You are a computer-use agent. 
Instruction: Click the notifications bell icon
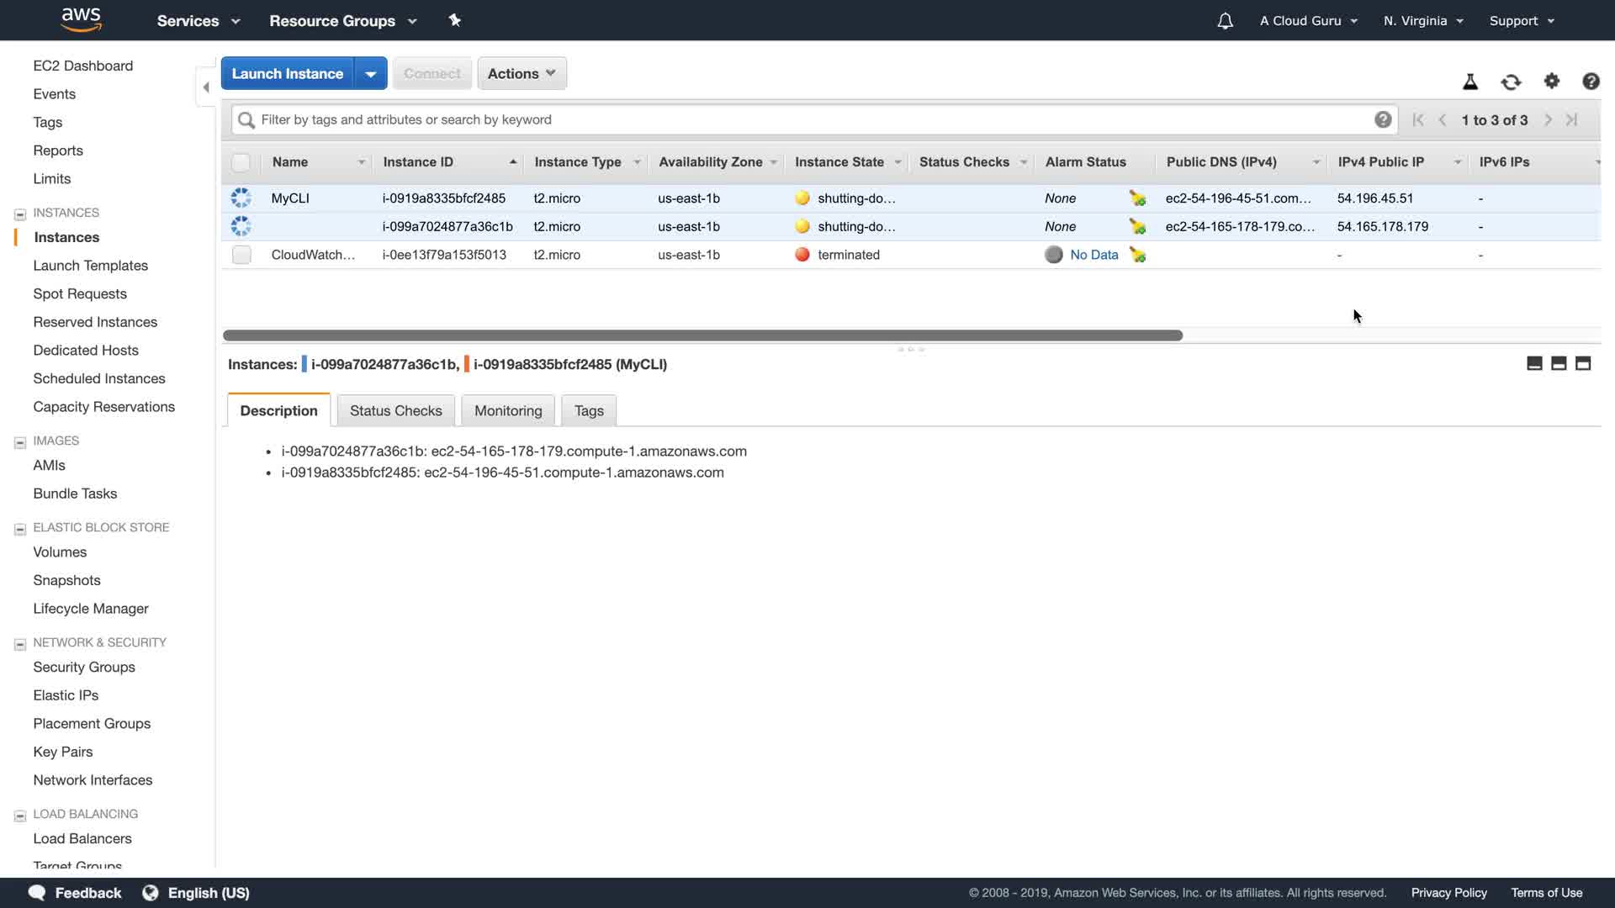coord(1225,21)
